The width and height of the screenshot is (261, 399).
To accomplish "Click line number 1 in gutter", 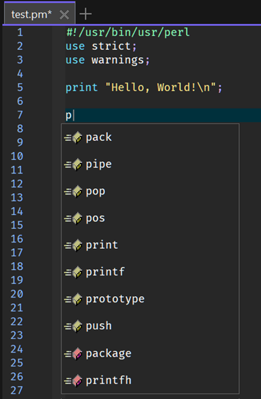I will point(20,32).
